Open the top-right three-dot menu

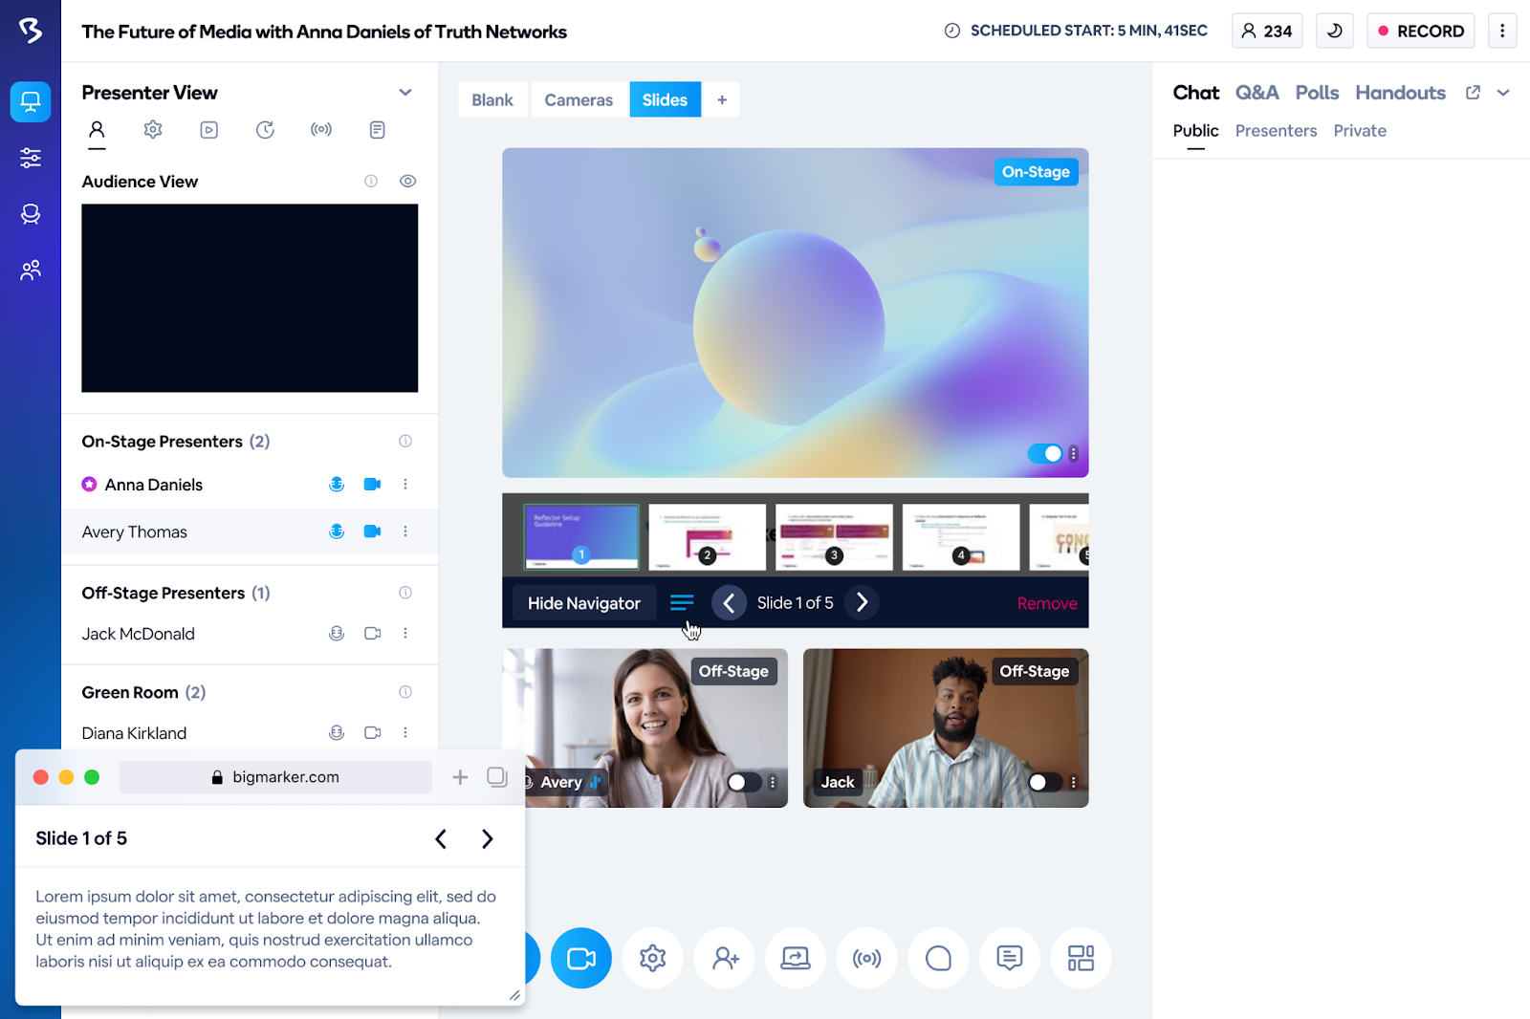[1502, 31]
